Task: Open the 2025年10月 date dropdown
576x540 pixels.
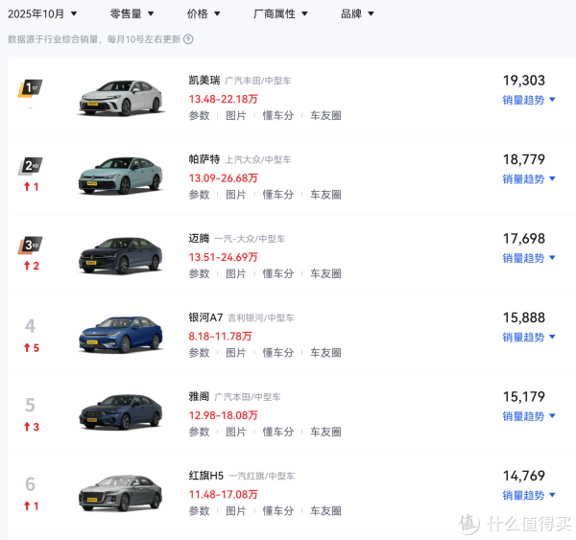Action: pyautogui.click(x=43, y=13)
